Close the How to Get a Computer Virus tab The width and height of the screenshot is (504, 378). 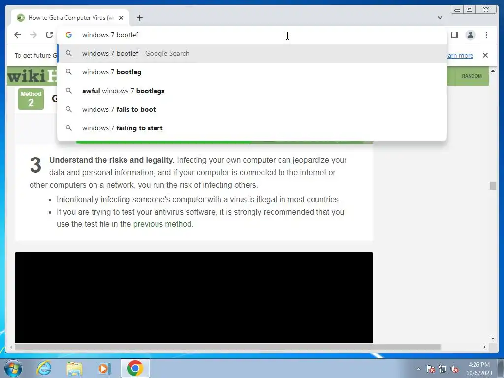coord(121,18)
